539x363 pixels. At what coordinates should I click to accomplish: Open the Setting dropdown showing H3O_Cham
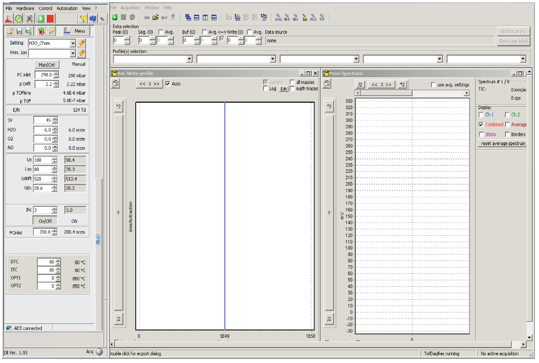point(73,43)
